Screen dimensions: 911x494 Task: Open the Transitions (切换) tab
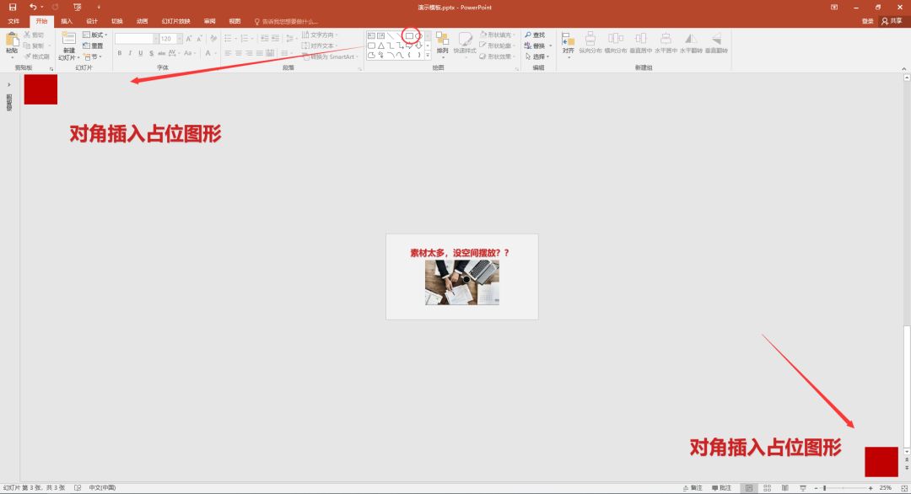[116, 21]
